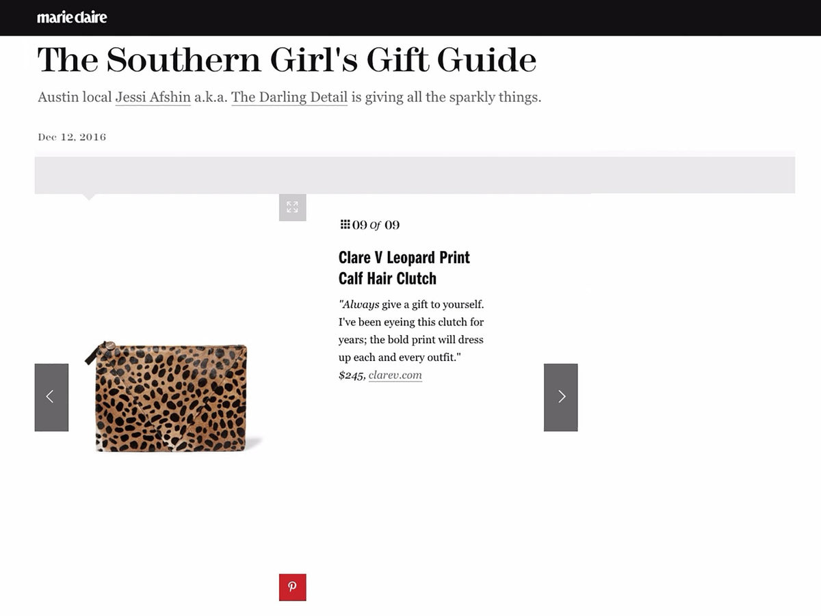Click the Clare V Leopard Print heading
Viewport: 821px width, 616px height.
click(x=404, y=268)
